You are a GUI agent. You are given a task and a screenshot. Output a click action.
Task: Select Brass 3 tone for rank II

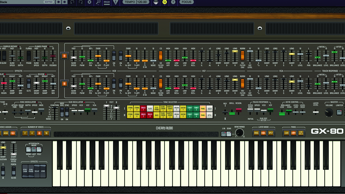click(150, 115)
